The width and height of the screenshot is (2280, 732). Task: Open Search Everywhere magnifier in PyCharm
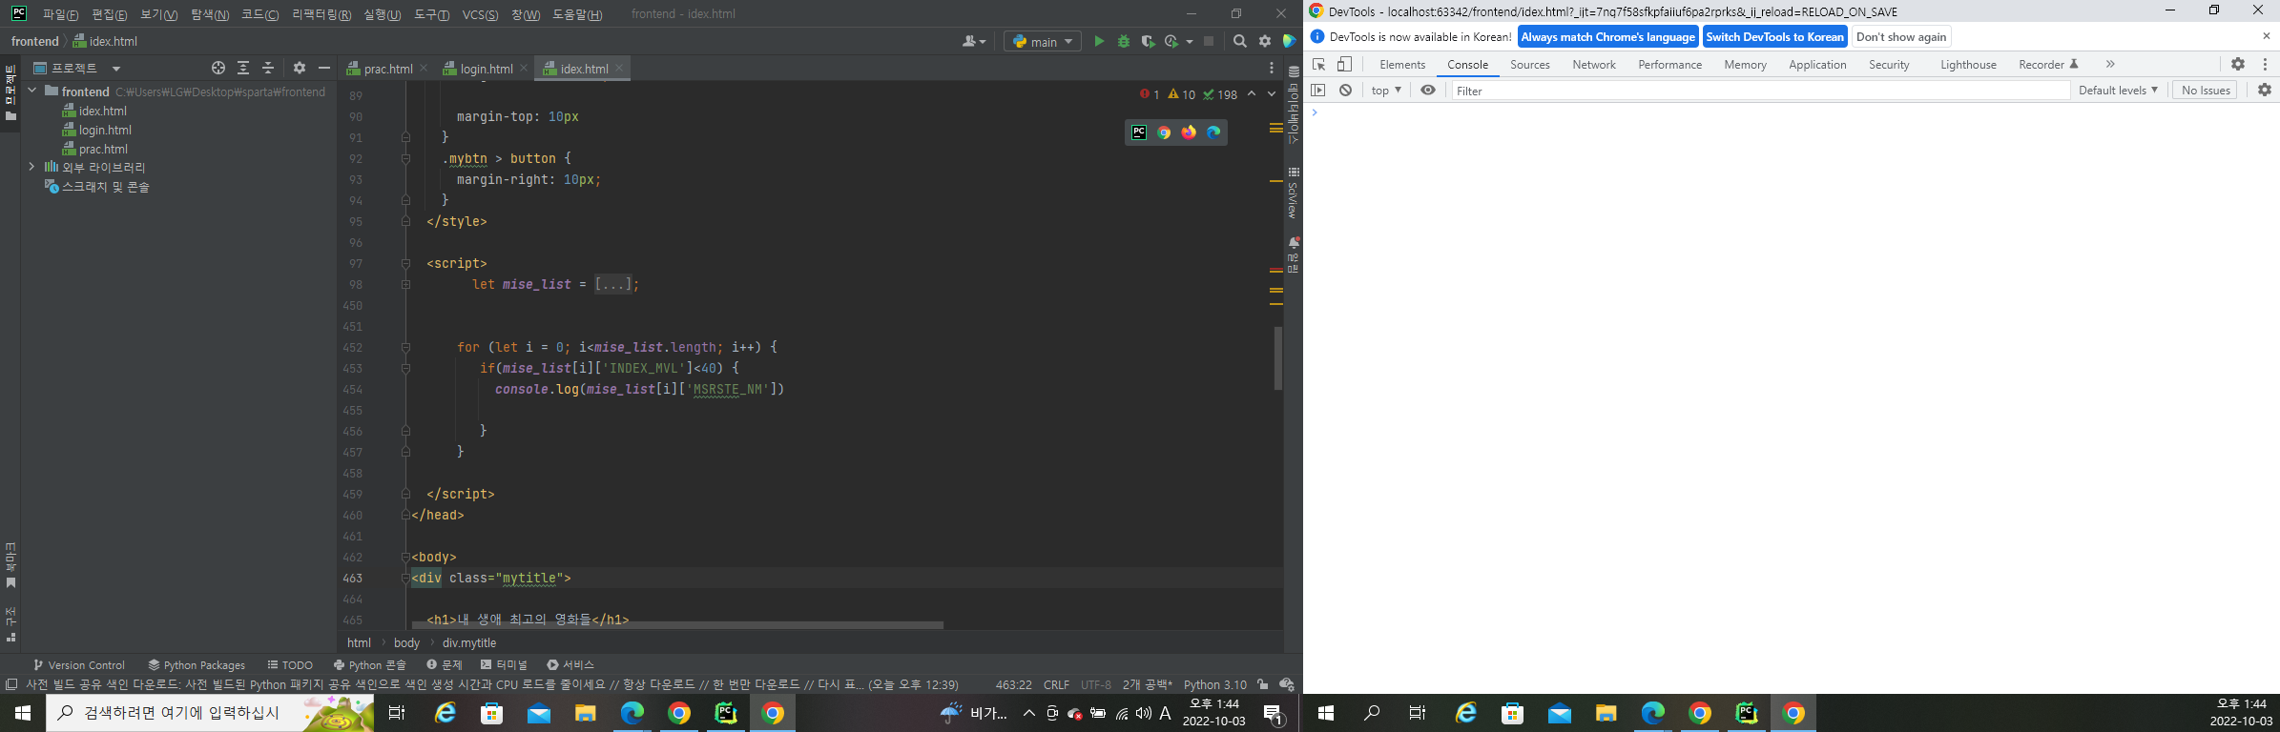tap(1239, 41)
